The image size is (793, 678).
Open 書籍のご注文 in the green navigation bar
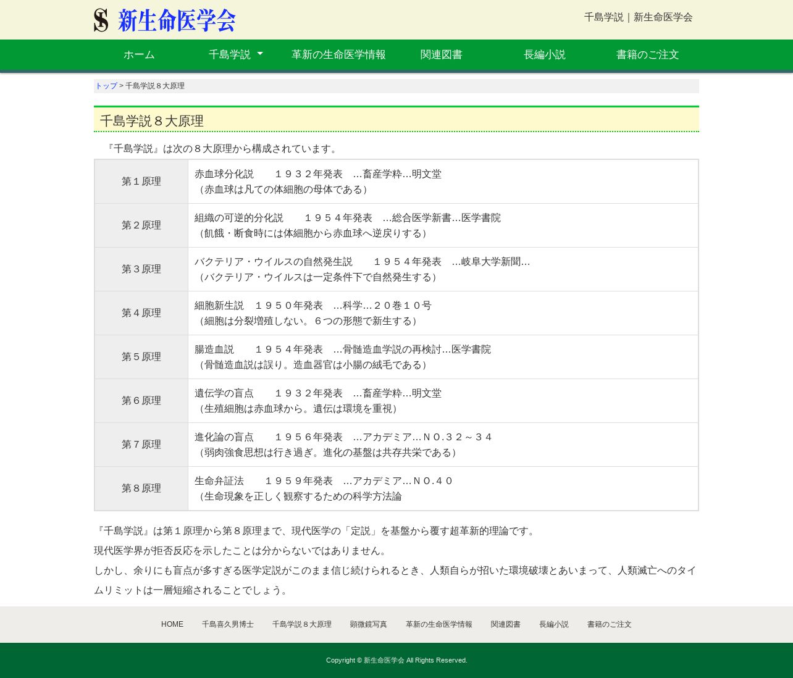tap(647, 55)
